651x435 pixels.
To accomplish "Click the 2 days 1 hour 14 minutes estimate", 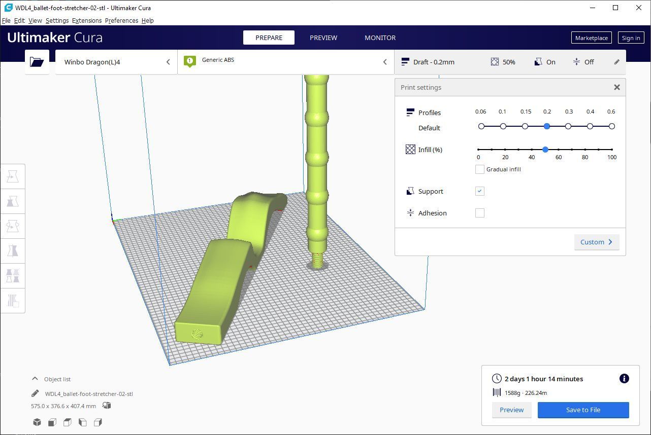I will (x=544, y=379).
